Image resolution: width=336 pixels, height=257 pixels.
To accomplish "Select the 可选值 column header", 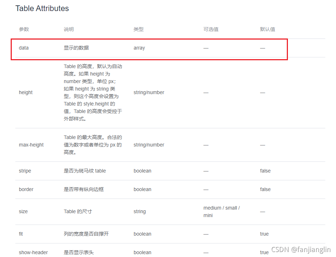I will coord(211,29).
